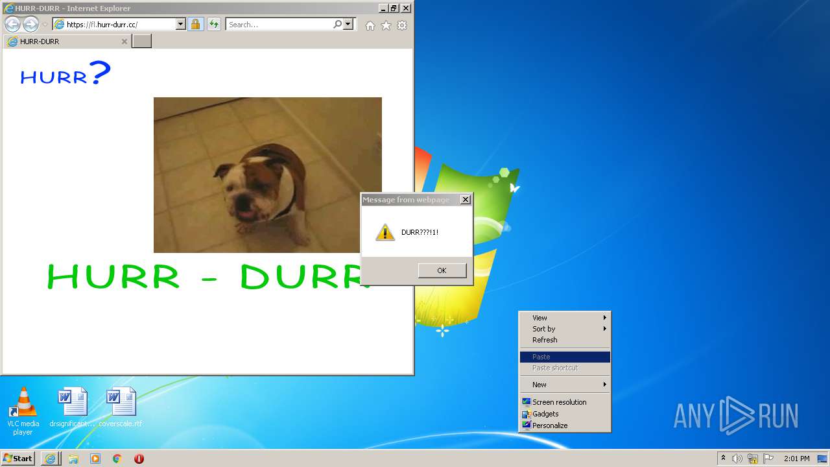Screen dimensions: 830x467
Task: Open Screen resolution from the context menu
Action: coord(565,402)
